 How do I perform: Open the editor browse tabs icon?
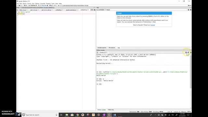pos(17,10)
